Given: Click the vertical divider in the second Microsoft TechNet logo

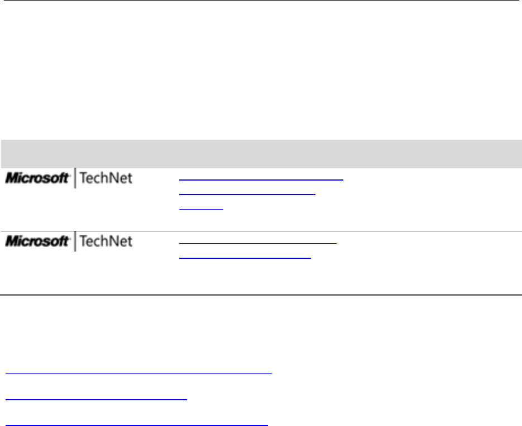Looking at the screenshot, I should coord(75,241).
